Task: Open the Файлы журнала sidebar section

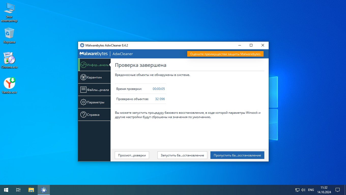Action: (x=94, y=90)
